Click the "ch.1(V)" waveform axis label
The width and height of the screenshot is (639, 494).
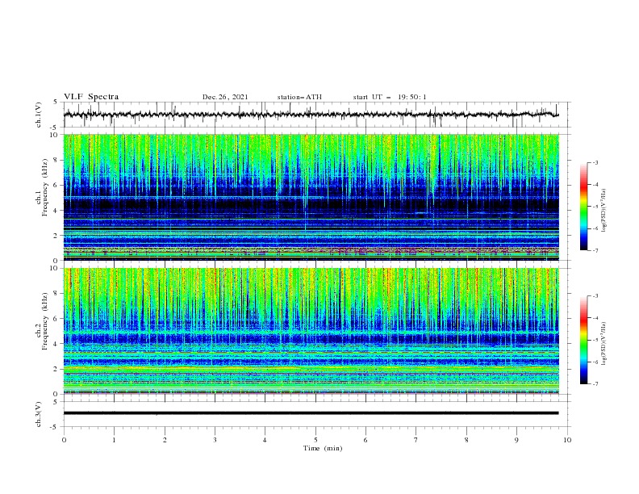[39, 115]
